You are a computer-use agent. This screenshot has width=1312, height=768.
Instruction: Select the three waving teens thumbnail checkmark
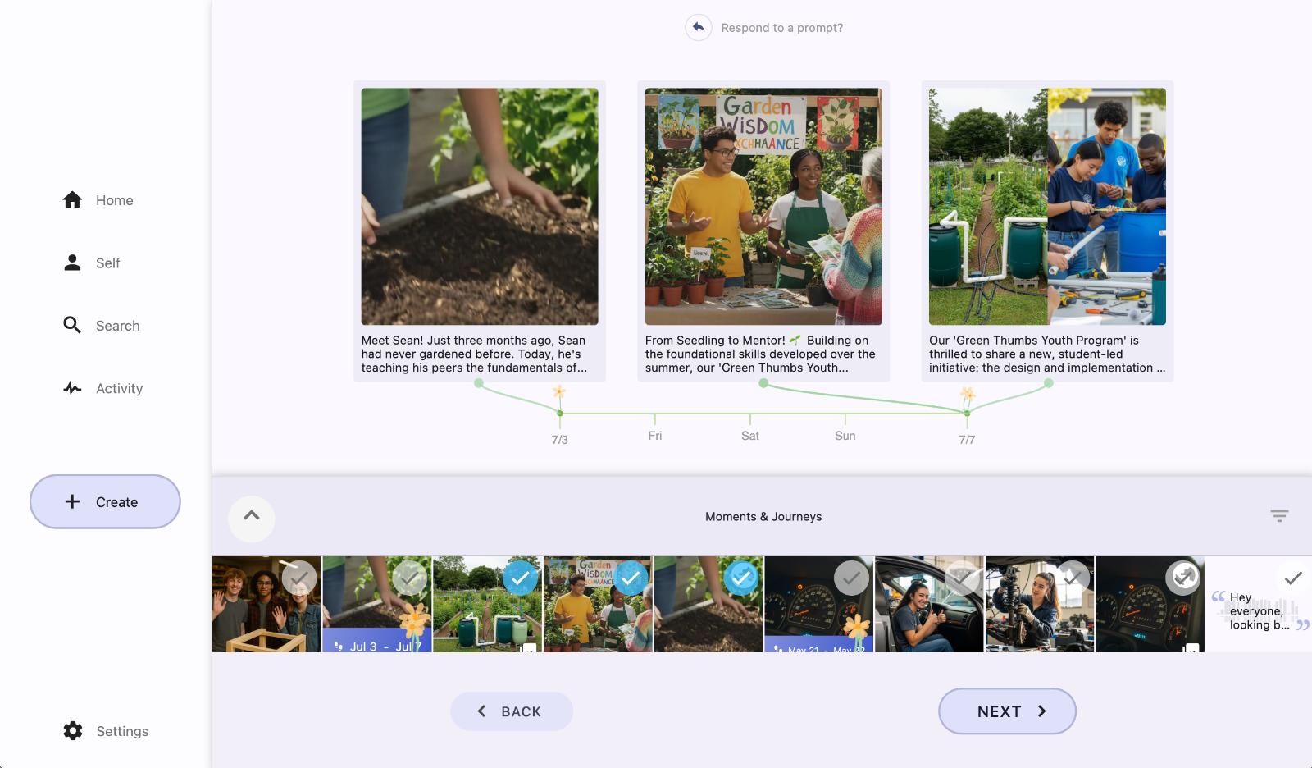(x=299, y=578)
